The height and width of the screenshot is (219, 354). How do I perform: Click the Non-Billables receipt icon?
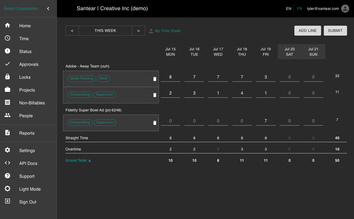pyautogui.click(x=7, y=102)
